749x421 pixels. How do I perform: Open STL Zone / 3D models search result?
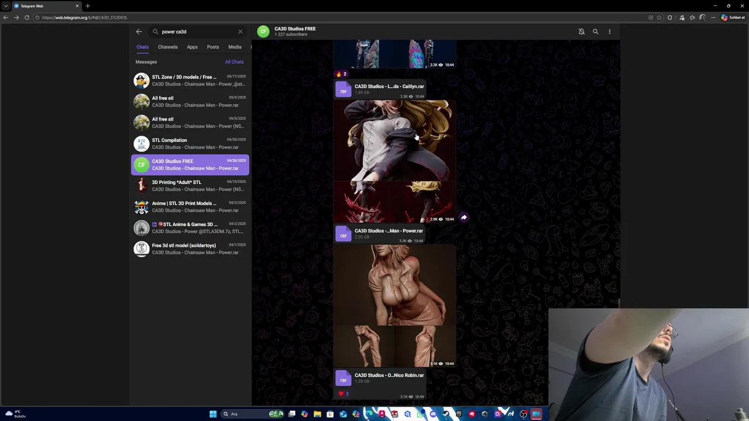point(190,80)
